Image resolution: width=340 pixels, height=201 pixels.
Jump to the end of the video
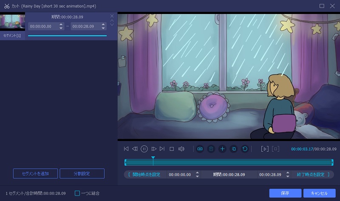[162, 149]
